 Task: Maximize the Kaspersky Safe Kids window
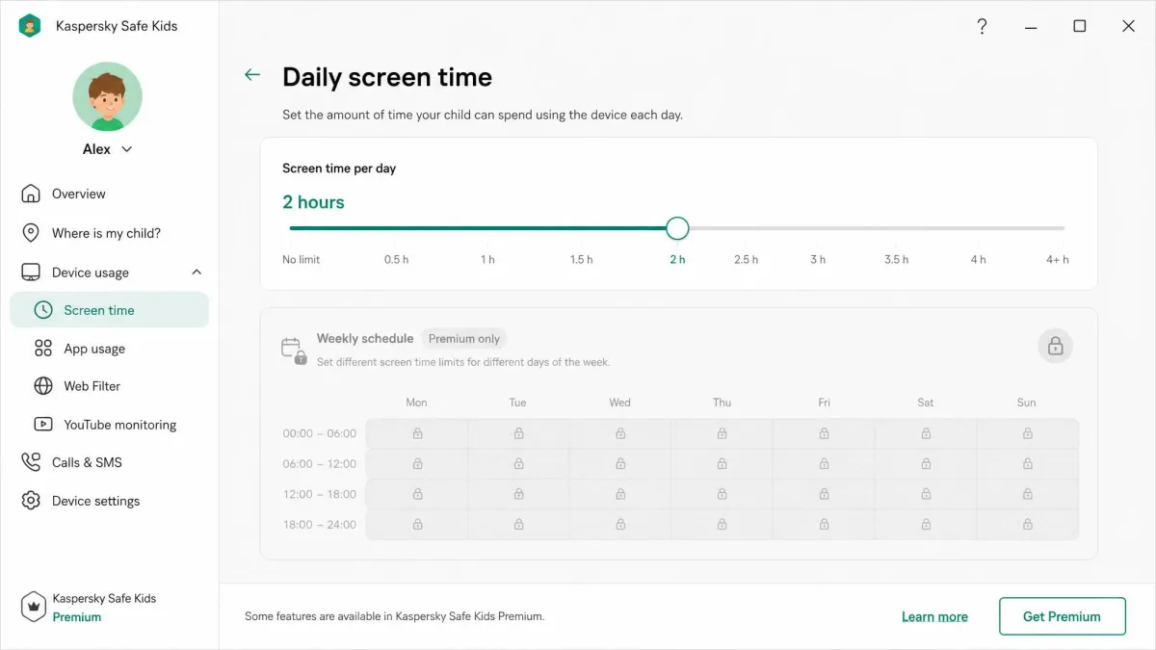click(x=1080, y=26)
